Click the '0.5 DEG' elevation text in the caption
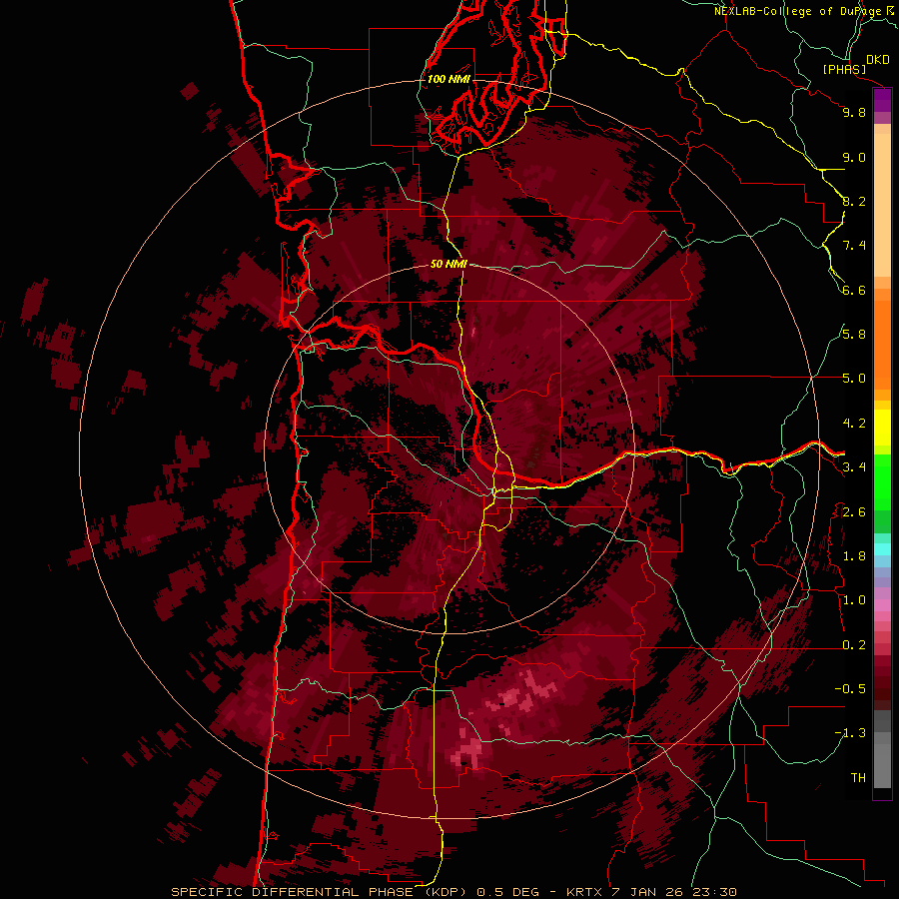The image size is (899, 899). tap(506, 892)
